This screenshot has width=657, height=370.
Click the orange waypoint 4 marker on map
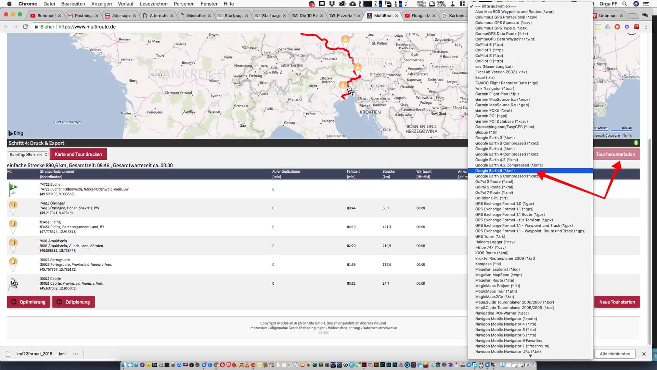[358, 68]
